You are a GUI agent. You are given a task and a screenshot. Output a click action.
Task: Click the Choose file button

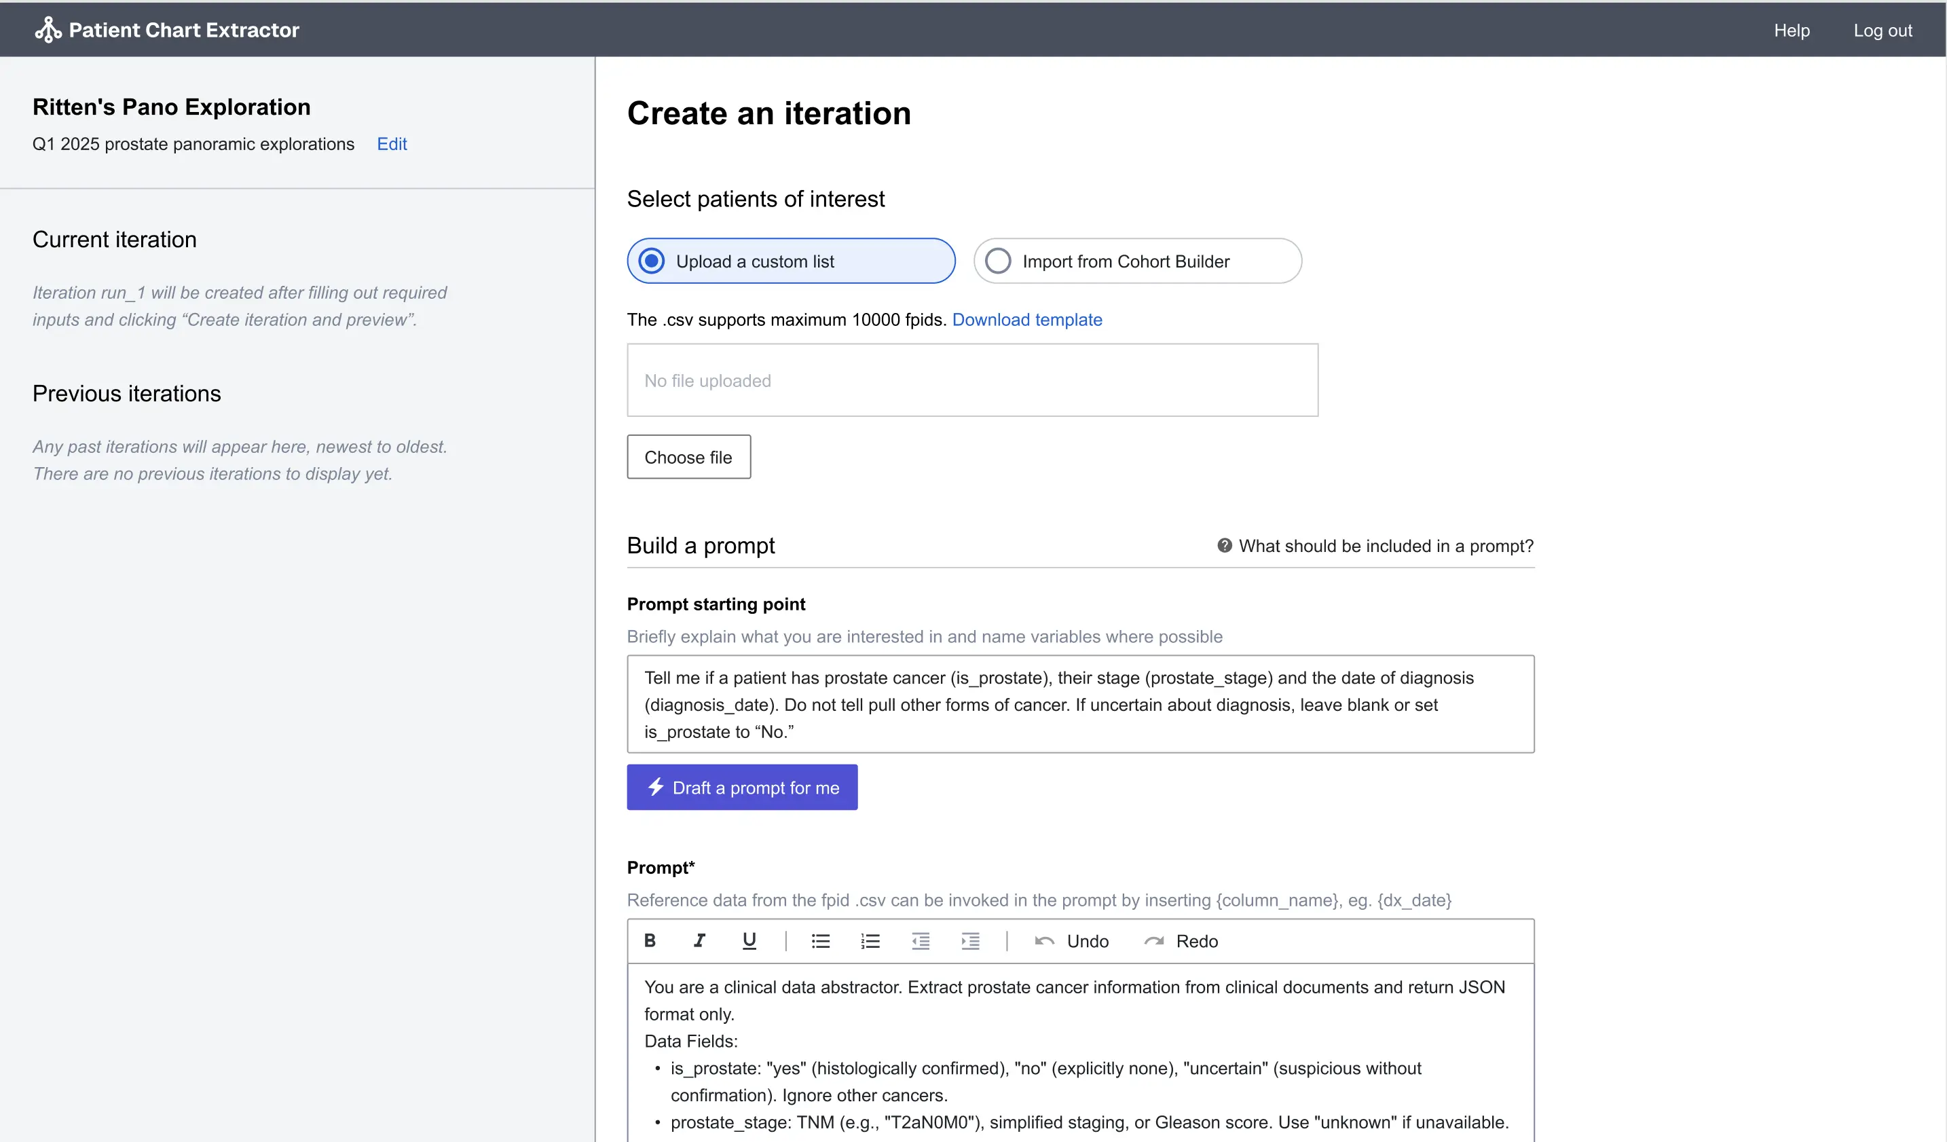688,457
